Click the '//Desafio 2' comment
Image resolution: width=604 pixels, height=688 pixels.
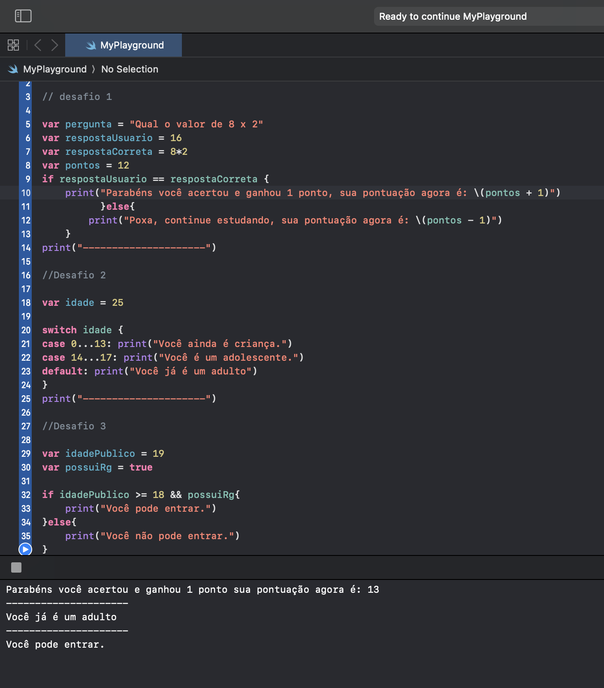coord(74,275)
